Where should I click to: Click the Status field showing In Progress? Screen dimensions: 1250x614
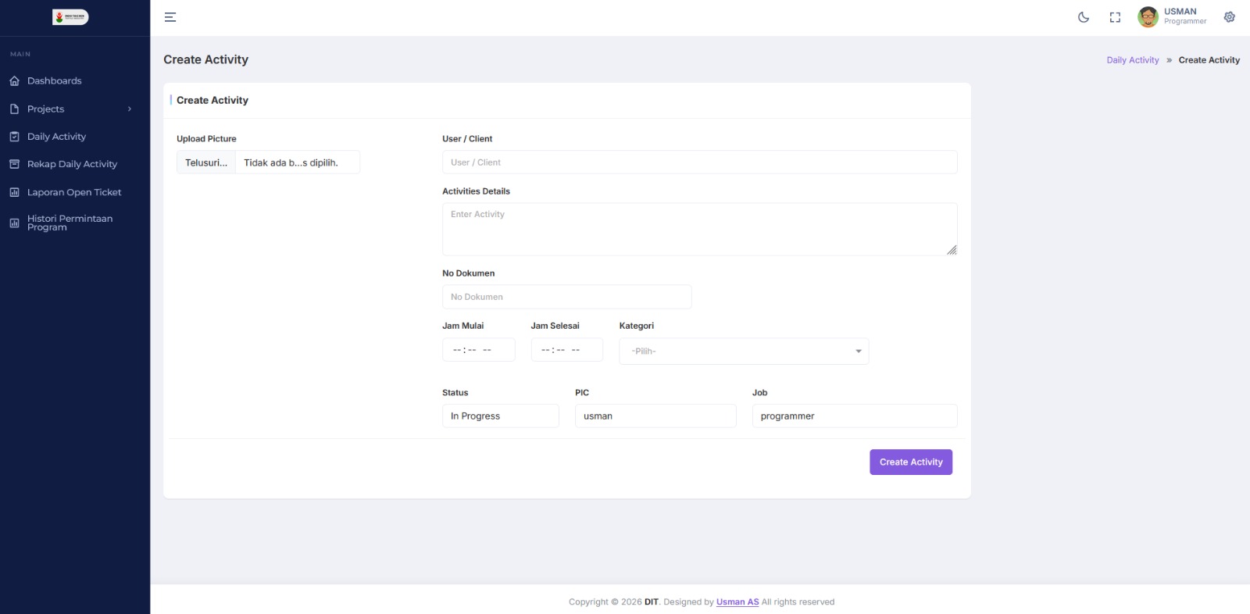[x=501, y=416]
